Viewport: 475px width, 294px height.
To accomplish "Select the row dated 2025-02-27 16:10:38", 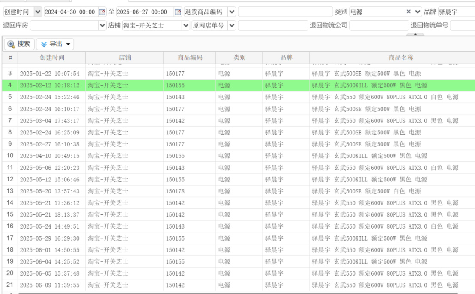I will point(239,144).
